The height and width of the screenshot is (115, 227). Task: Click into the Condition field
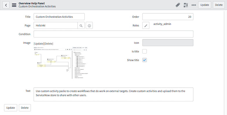click(x=113, y=34)
